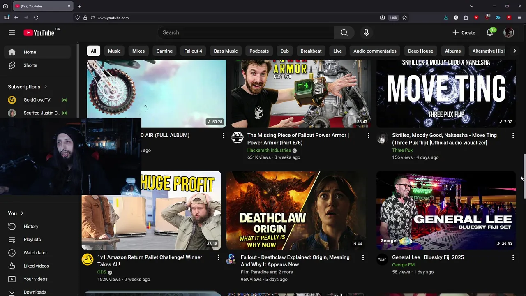The height and width of the screenshot is (296, 526).
Task: Open a new browser tab
Action: pyautogui.click(x=79, y=6)
